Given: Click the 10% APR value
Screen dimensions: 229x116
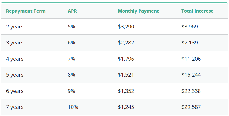Looking at the screenshot, I should pos(73,107).
